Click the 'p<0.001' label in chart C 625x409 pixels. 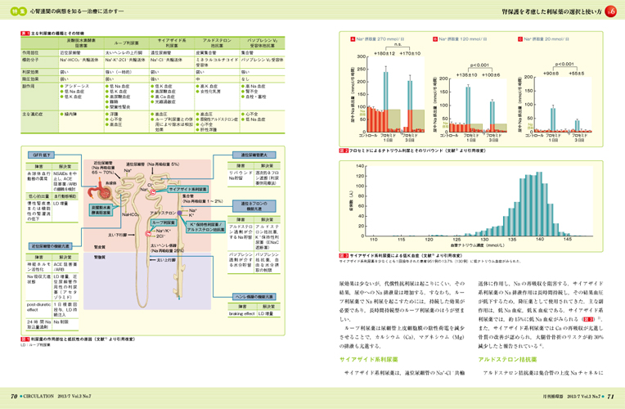[x=564, y=64]
